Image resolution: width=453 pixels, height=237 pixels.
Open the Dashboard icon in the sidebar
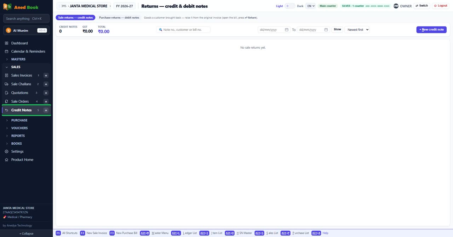click(x=6, y=43)
